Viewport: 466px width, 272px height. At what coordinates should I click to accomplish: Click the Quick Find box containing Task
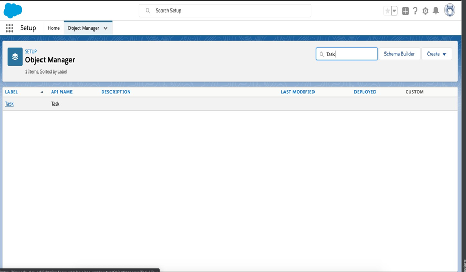click(x=347, y=54)
